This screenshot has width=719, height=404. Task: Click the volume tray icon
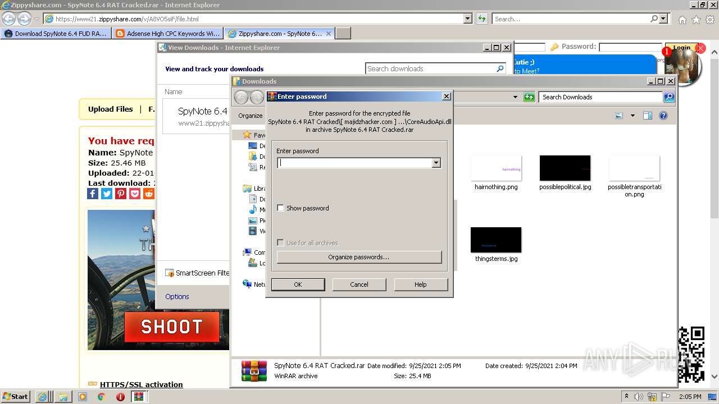[x=638, y=397]
